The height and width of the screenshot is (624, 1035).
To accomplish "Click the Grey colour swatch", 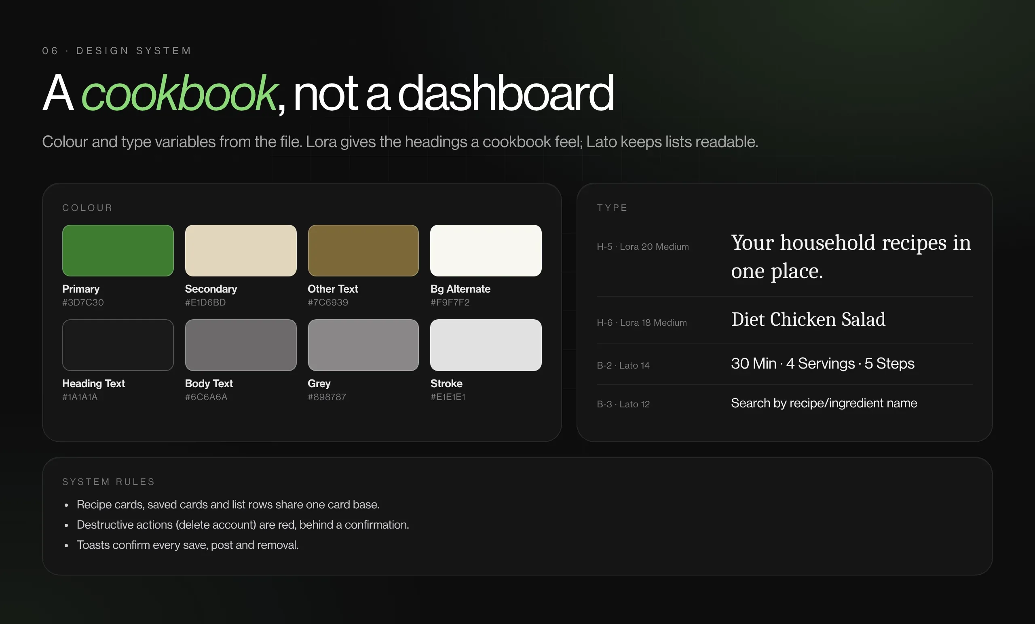I will 363,345.
